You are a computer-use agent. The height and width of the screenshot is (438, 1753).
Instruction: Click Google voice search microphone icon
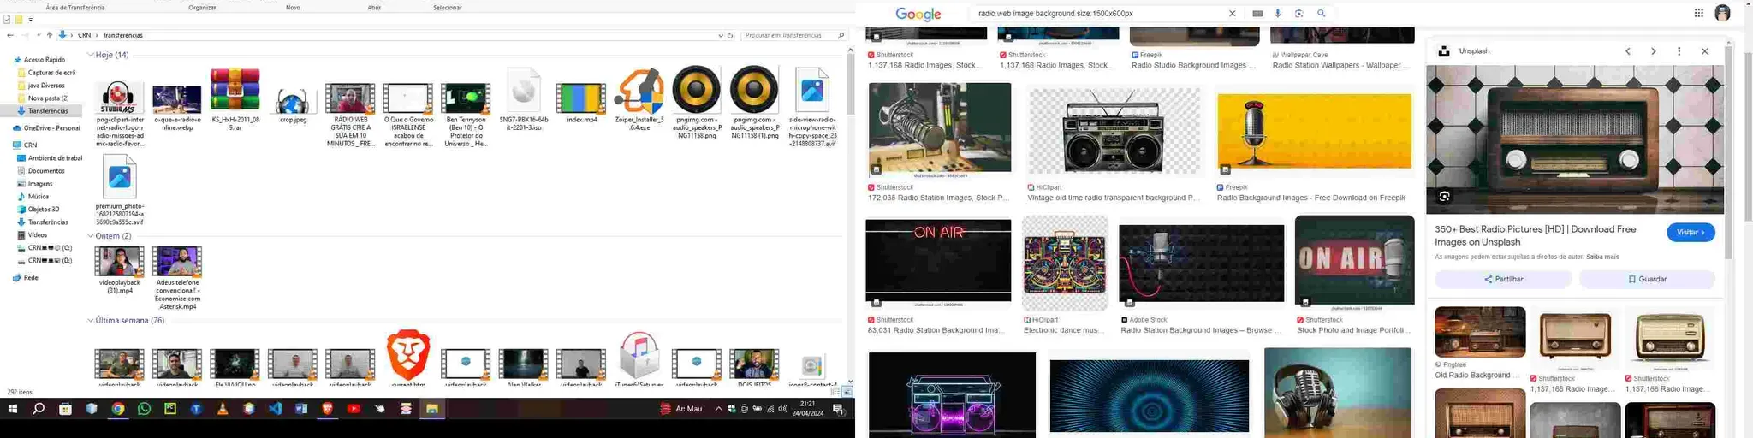coord(1278,13)
